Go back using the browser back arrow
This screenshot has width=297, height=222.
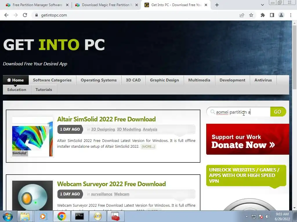(6, 15)
